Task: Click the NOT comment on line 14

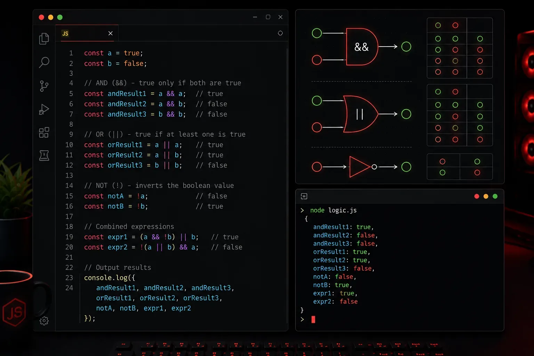Action: [159, 185]
